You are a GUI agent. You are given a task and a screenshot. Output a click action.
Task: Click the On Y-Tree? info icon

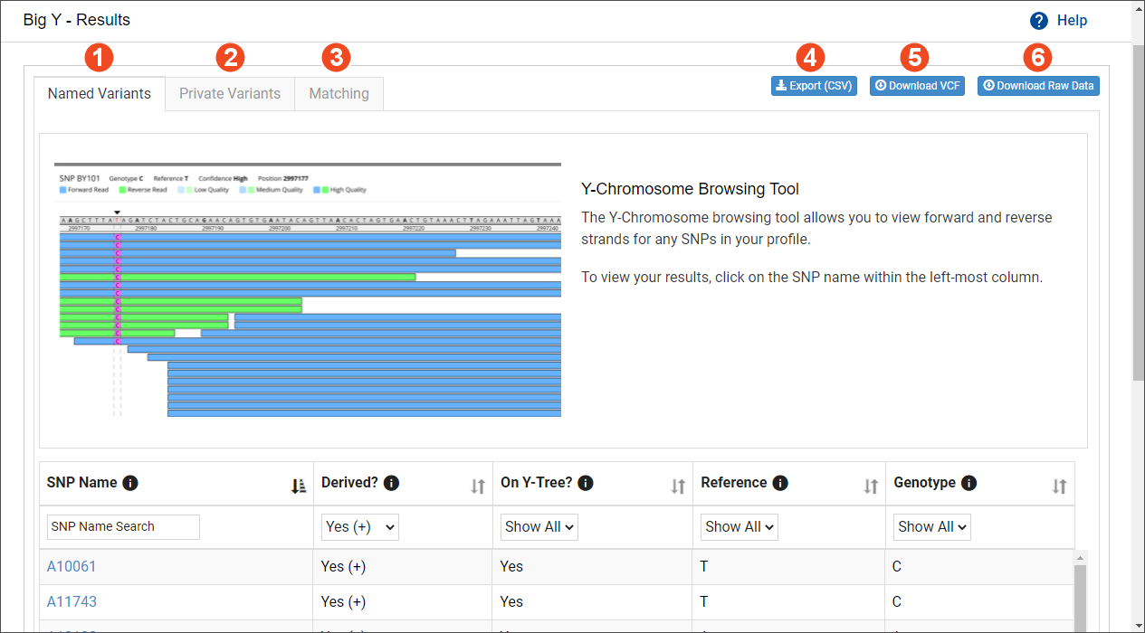[x=586, y=483]
